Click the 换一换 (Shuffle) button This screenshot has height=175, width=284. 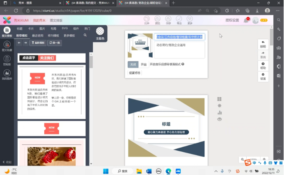(55, 43)
